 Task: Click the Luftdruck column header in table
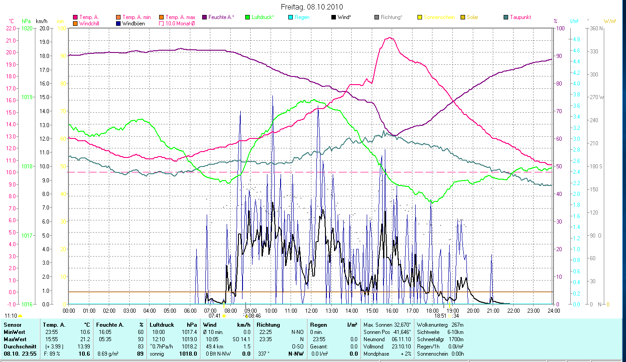(162, 324)
